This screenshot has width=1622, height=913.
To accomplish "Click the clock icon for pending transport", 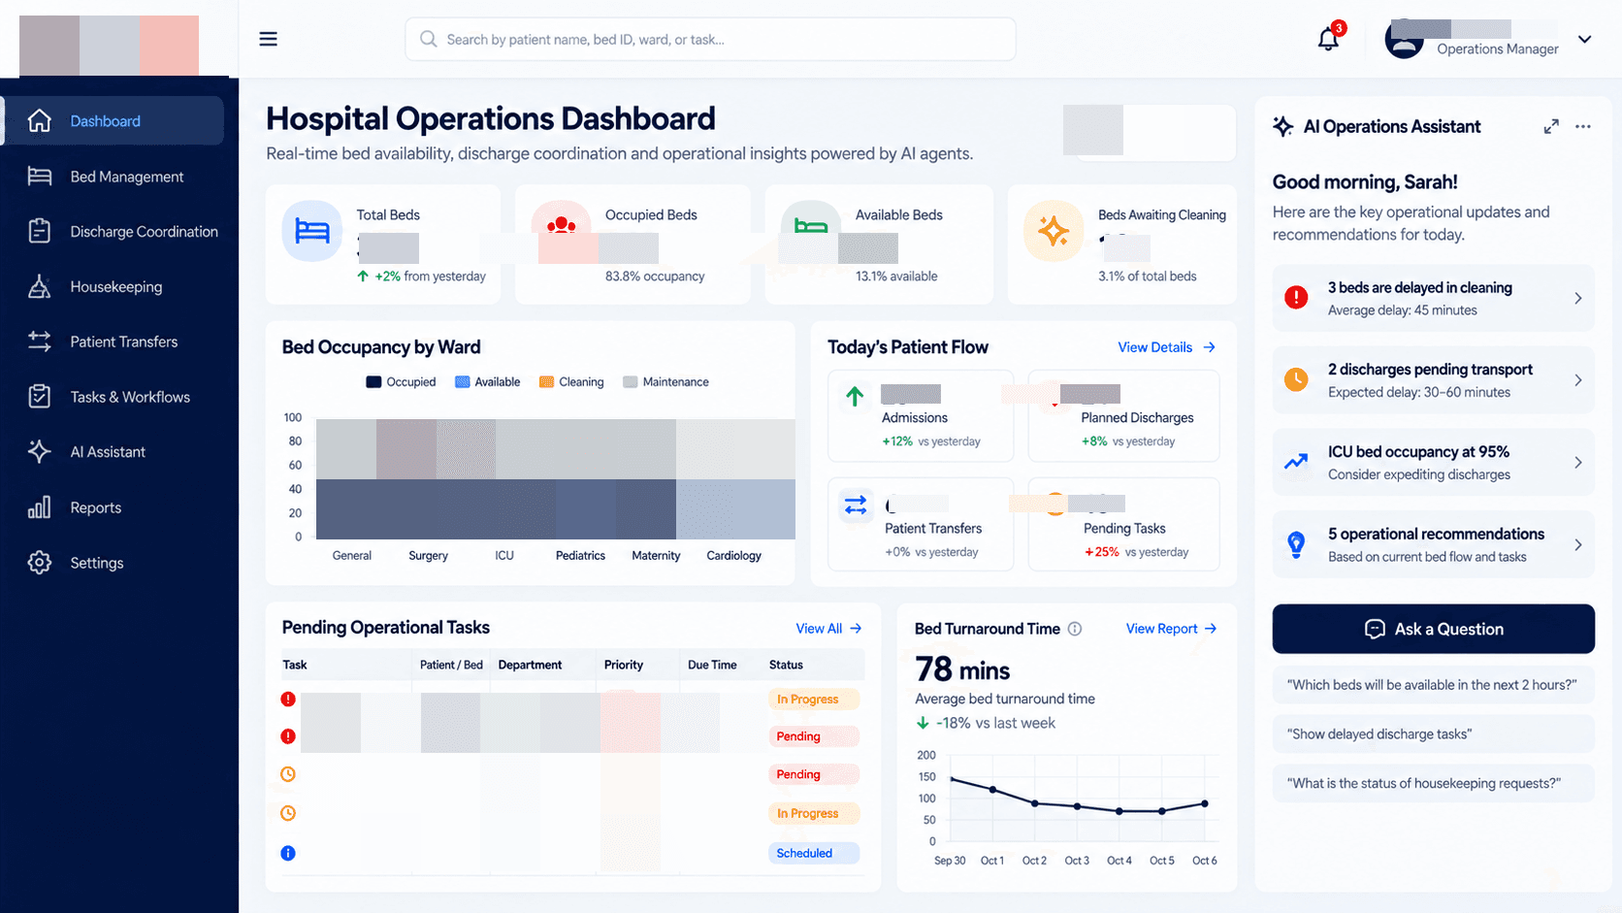I will tap(1296, 379).
